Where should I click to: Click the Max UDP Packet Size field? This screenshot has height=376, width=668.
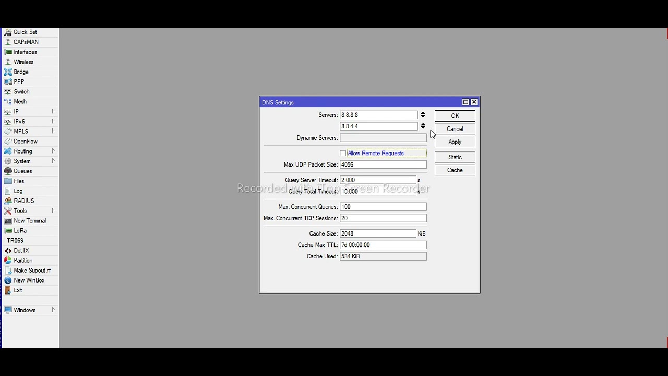[x=383, y=164]
